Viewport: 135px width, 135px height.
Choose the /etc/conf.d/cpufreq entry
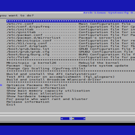point(71,27)
